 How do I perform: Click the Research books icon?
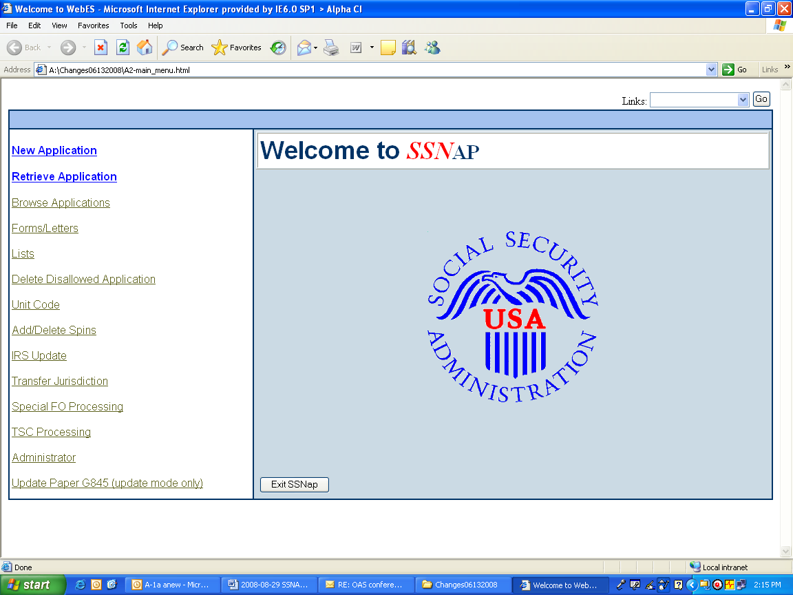tap(409, 48)
